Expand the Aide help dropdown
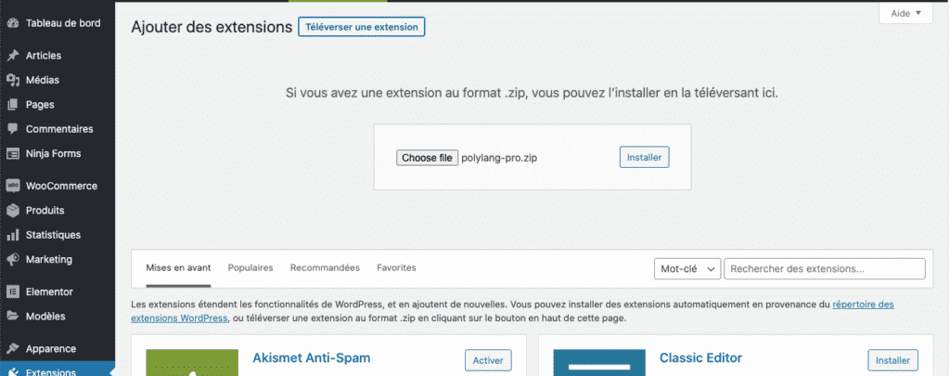This screenshot has height=376, width=950. pos(905,14)
